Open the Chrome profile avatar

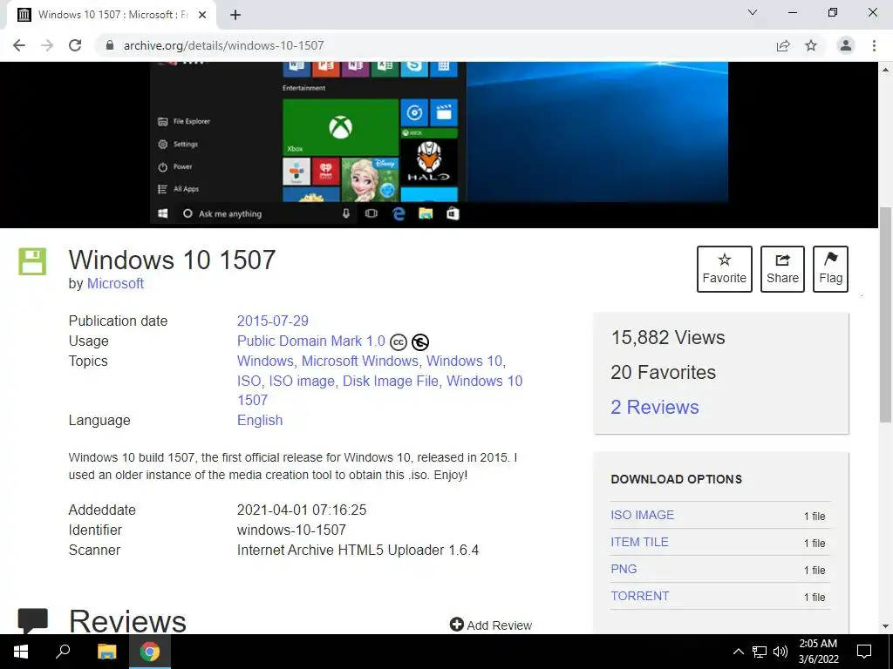[846, 45]
